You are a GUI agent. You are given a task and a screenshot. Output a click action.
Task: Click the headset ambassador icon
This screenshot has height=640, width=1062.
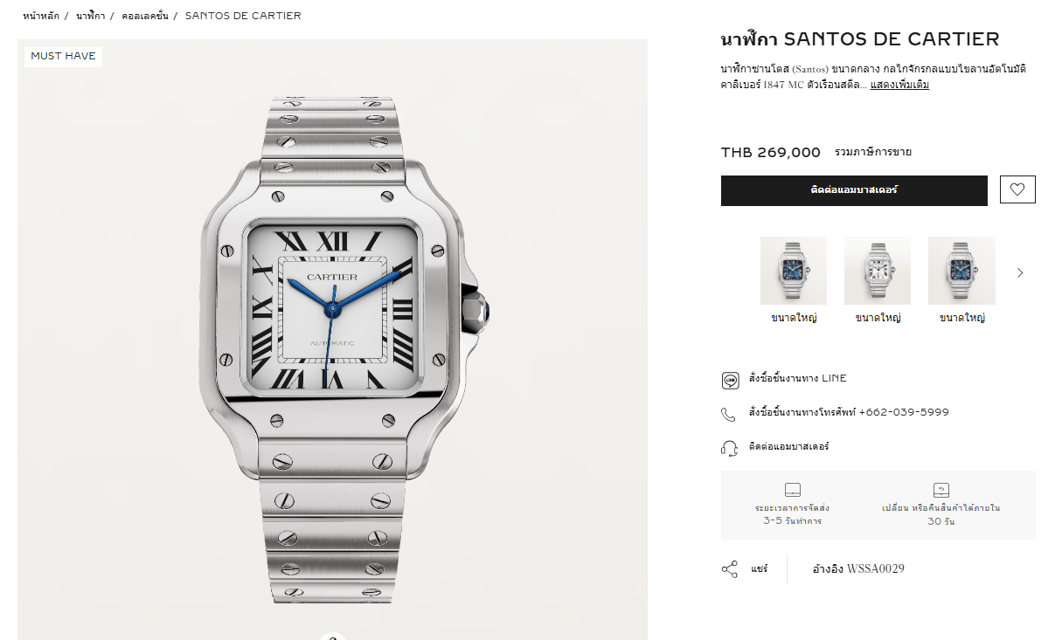(729, 447)
